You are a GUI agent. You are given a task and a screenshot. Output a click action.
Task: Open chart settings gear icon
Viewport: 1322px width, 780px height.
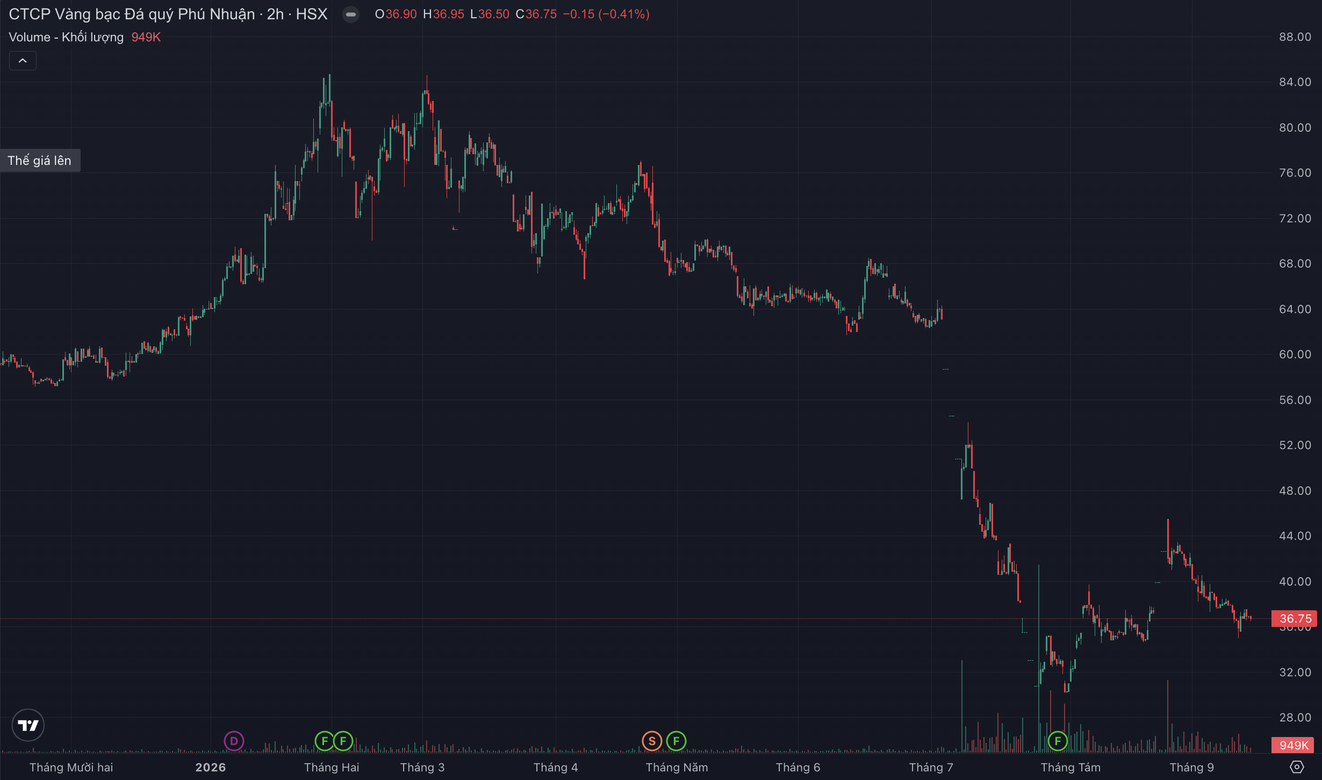tap(1297, 767)
